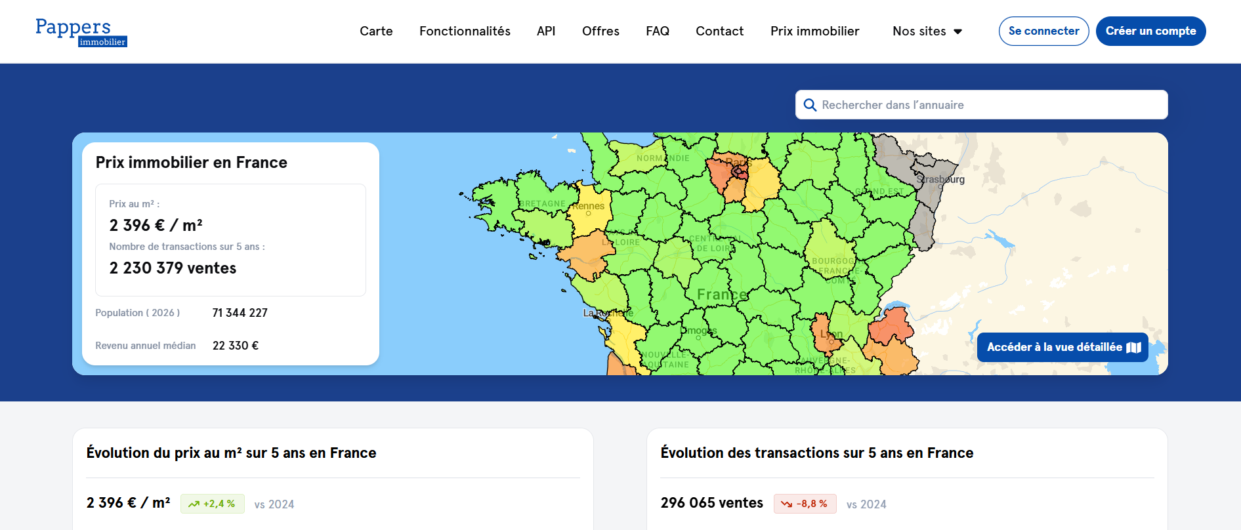
Task: Click the Paris region on the map
Action: 738,162
